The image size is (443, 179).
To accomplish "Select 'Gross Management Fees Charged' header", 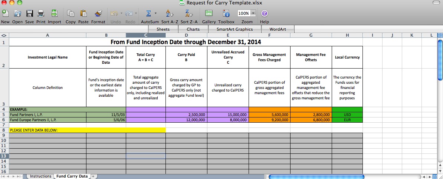I will click(269, 57).
